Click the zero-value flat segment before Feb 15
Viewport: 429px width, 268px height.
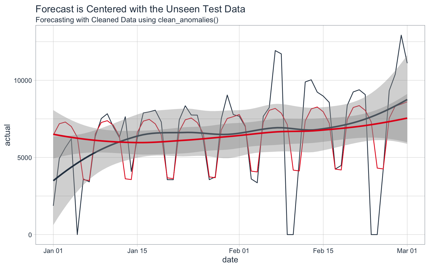pos(290,234)
